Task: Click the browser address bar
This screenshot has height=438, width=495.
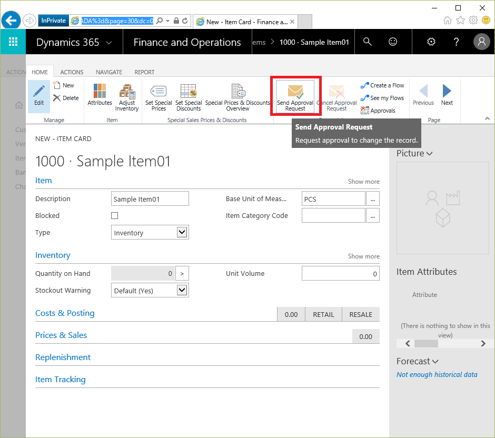Action: 117,21
